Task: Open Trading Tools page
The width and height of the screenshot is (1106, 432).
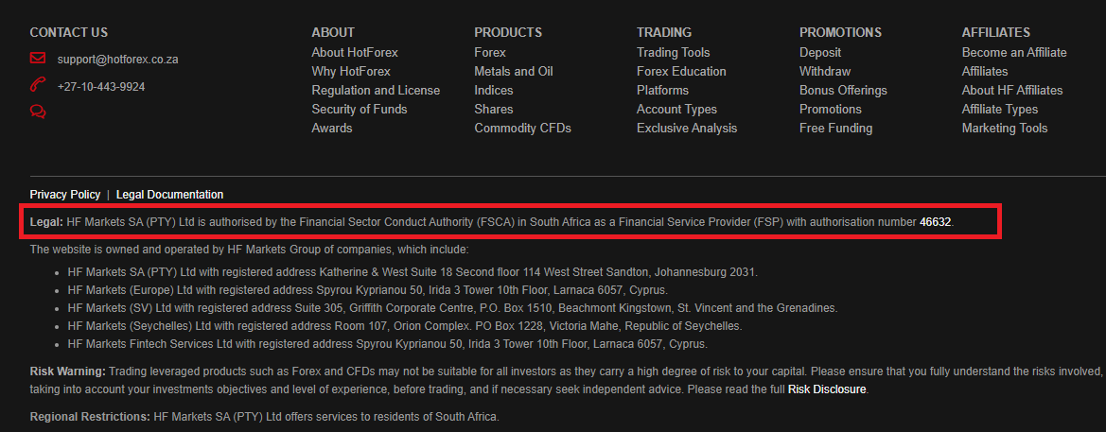Action: [x=674, y=52]
